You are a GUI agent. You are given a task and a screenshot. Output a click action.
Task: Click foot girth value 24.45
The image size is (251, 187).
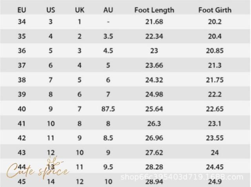pyautogui.click(x=215, y=167)
